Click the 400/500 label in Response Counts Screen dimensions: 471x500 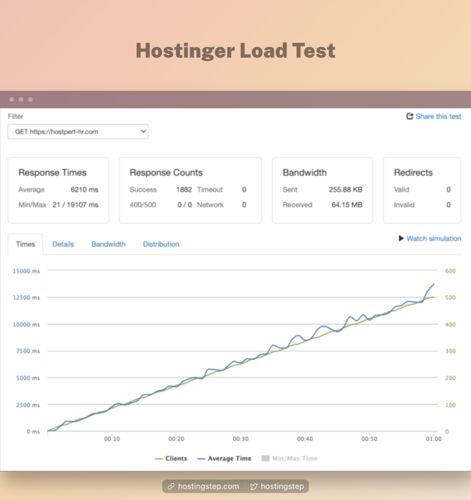pos(143,205)
